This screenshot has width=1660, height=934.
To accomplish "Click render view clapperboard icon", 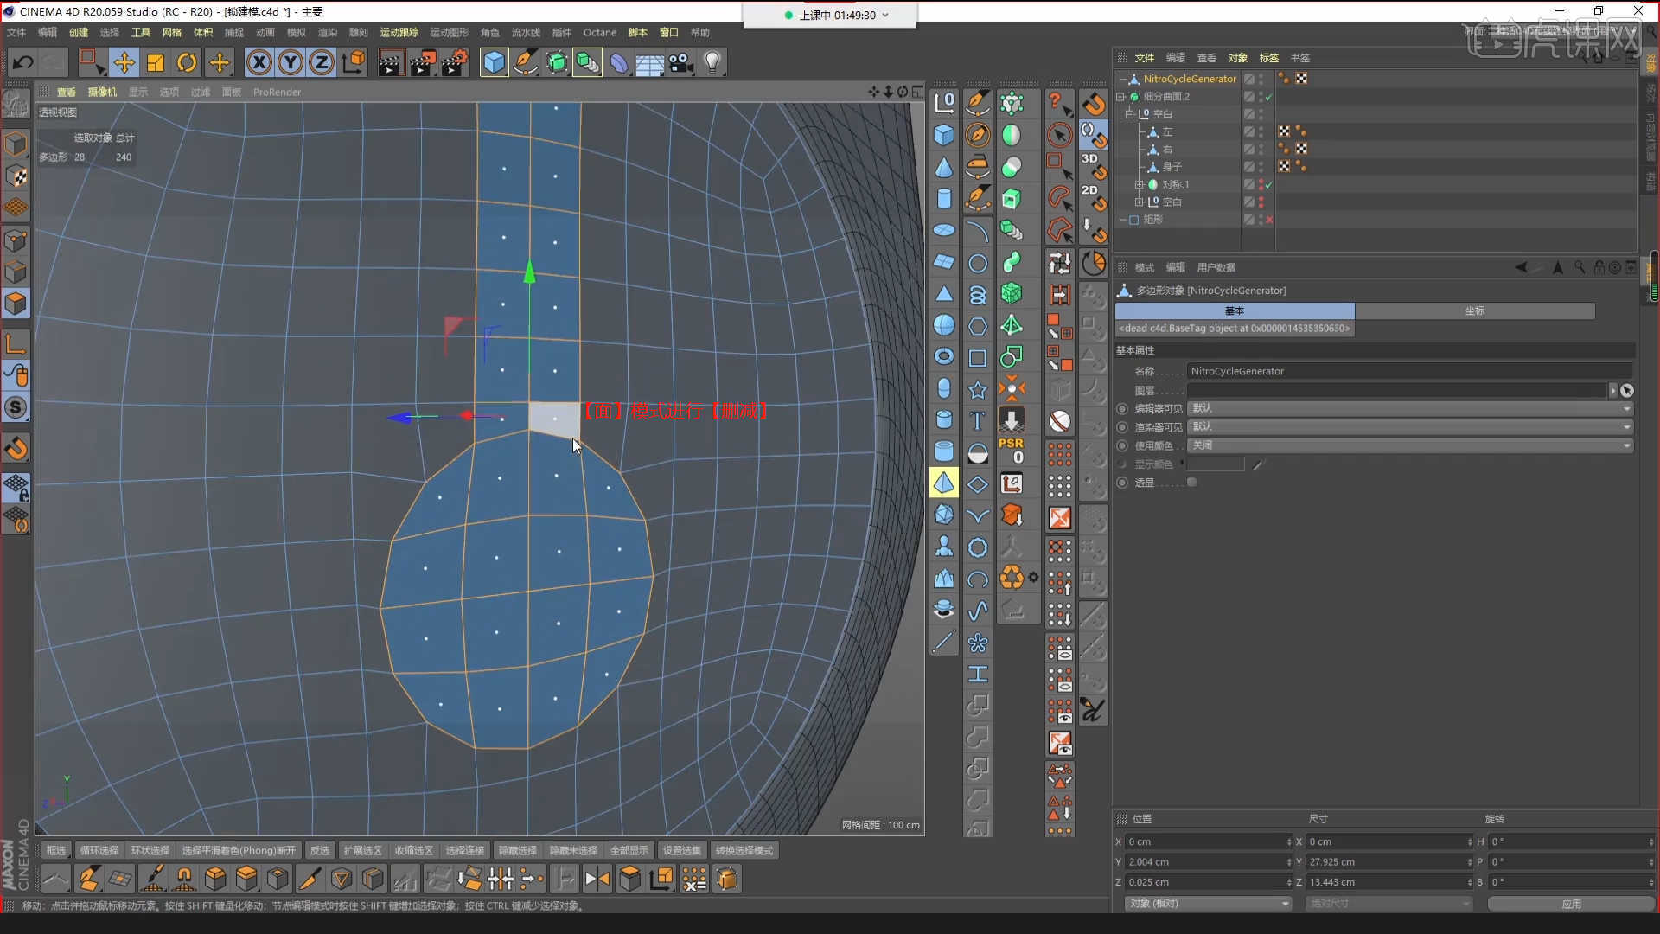I will tap(391, 62).
